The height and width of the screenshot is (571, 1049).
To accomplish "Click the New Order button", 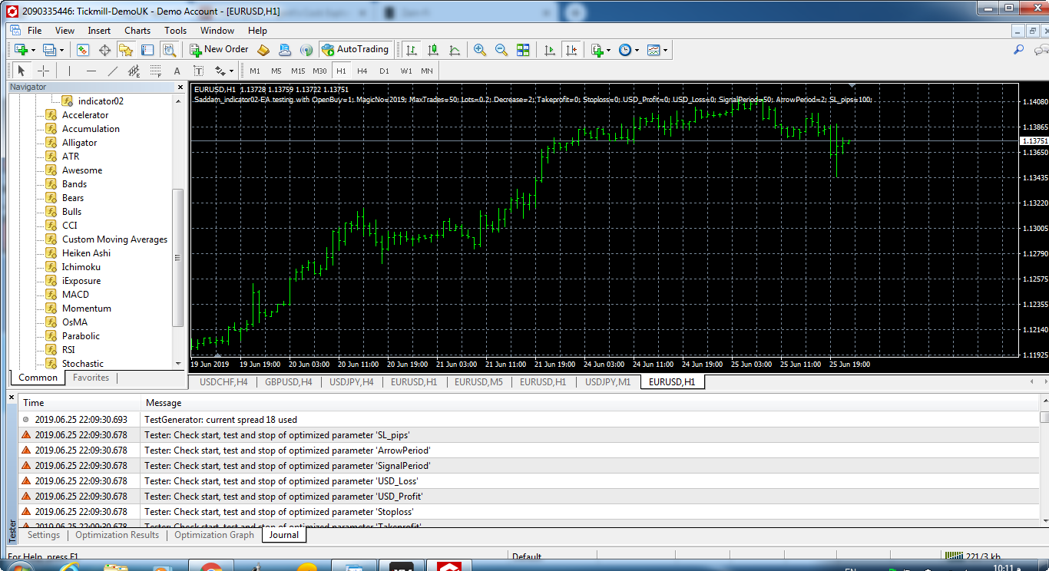I will [219, 50].
